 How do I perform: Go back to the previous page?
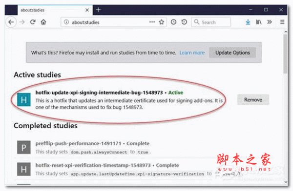(11, 22)
